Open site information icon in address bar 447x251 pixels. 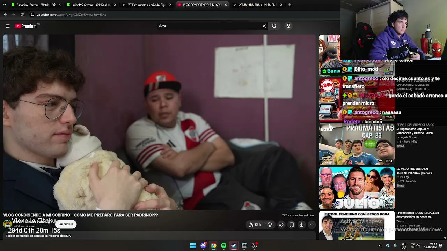[x=32, y=15]
